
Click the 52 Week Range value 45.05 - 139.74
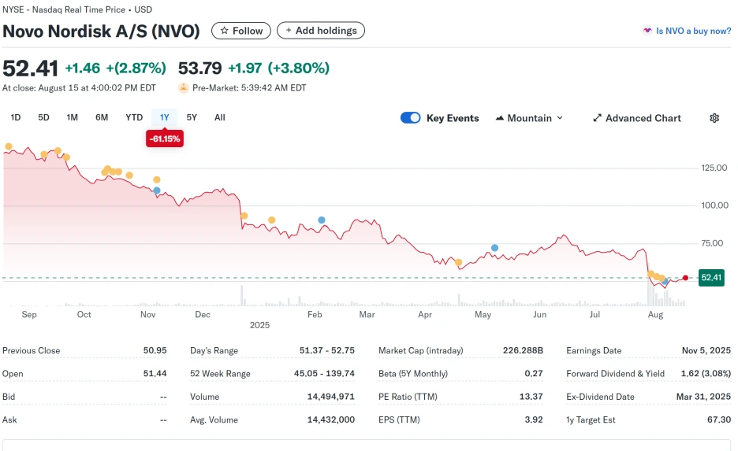point(324,374)
